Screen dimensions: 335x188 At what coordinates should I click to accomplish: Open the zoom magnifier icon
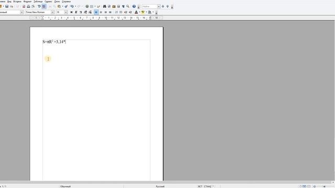click(x=128, y=6)
